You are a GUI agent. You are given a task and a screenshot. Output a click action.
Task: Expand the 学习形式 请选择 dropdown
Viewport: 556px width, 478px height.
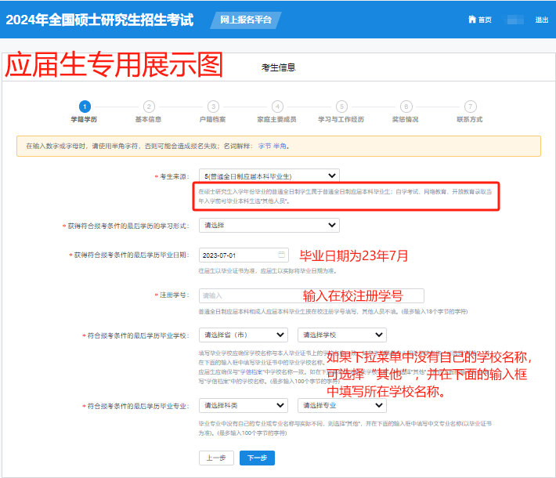tap(269, 225)
